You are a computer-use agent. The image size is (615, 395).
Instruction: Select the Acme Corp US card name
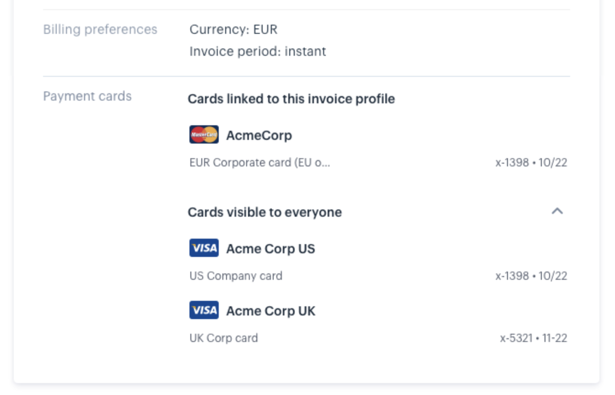click(270, 249)
